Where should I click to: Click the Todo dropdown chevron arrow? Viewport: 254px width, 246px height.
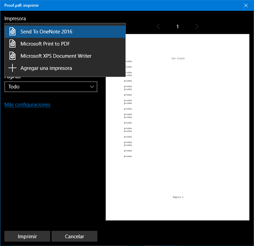(x=92, y=87)
